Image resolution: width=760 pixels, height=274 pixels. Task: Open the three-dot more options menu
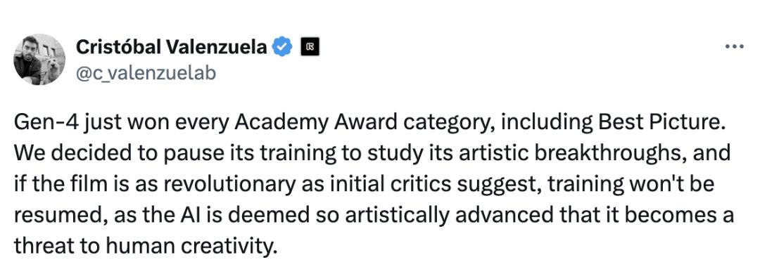733,47
